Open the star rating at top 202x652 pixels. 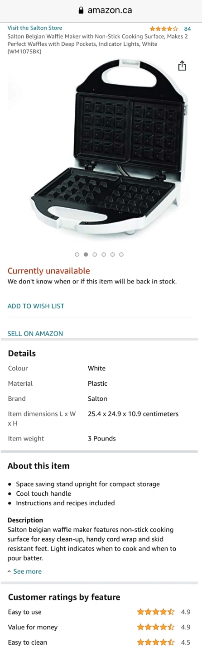click(164, 29)
